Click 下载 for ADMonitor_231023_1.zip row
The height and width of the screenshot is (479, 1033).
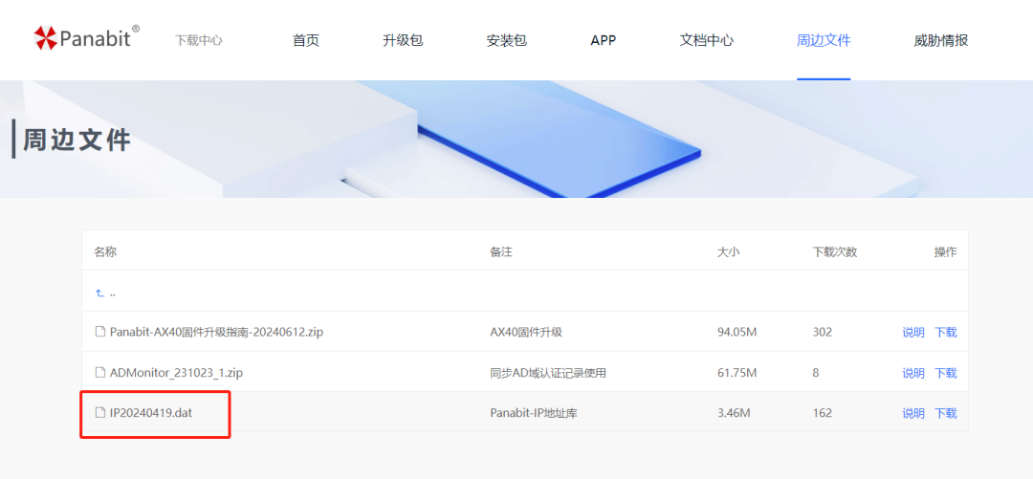[945, 373]
